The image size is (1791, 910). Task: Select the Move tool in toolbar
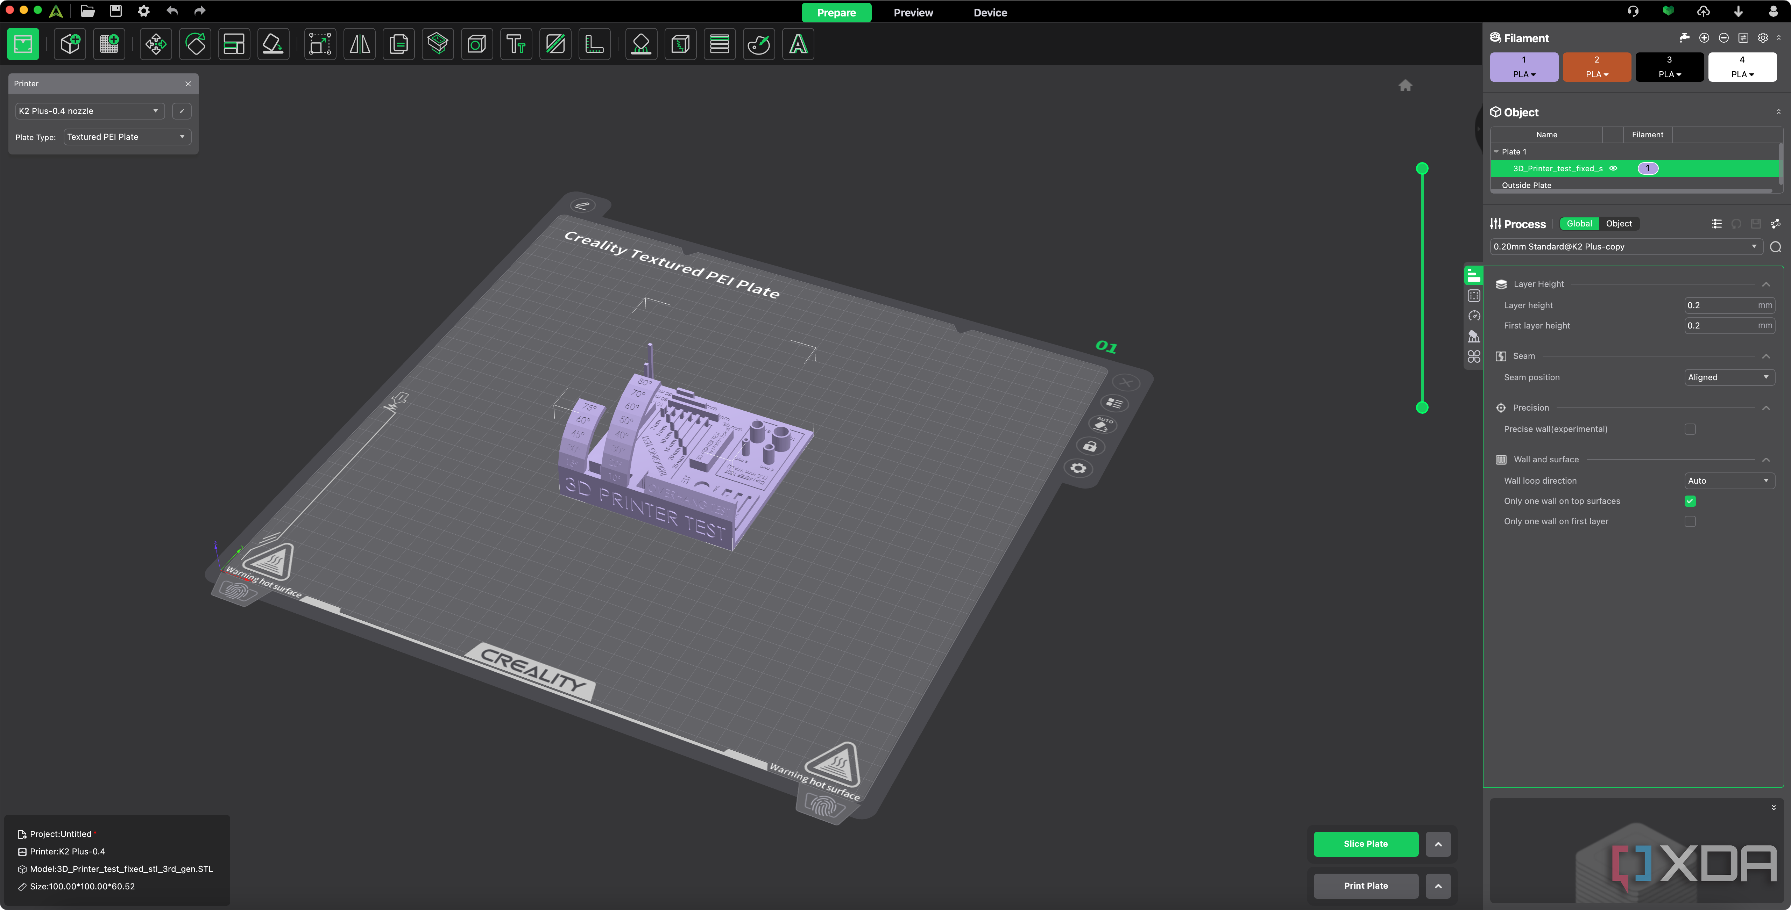[156, 44]
